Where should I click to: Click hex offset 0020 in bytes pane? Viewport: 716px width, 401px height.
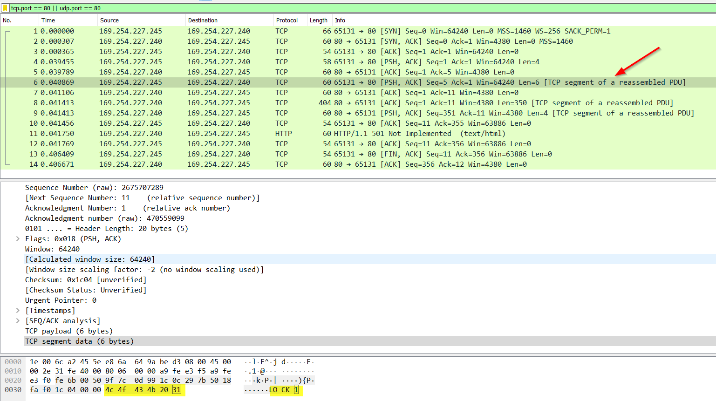(x=13, y=381)
